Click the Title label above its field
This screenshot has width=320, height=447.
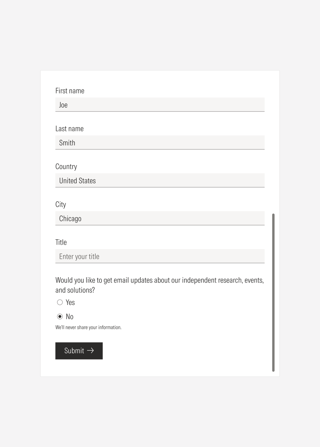[x=61, y=242]
